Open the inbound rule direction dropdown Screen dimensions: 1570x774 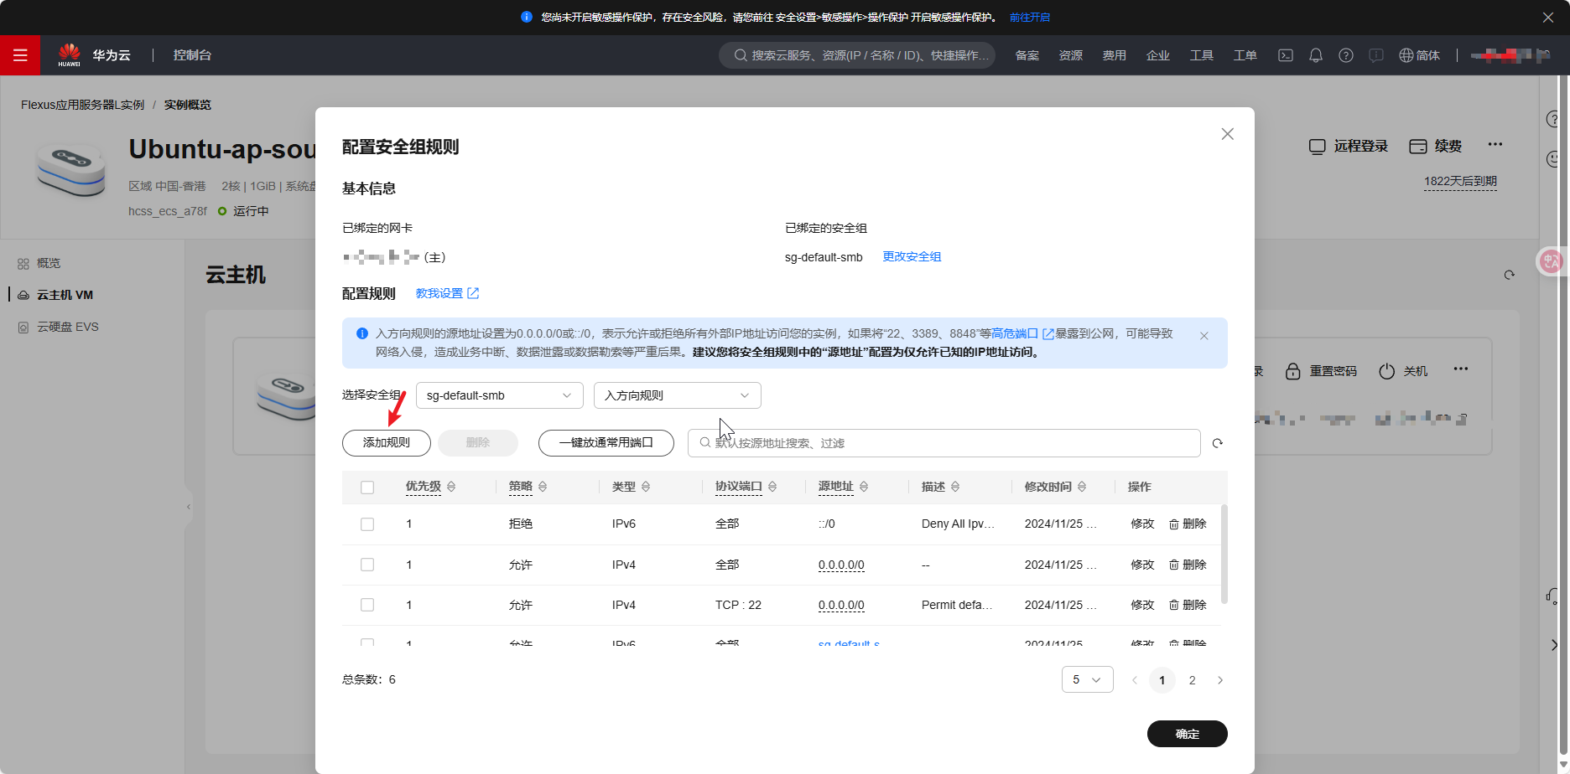coord(678,395)
